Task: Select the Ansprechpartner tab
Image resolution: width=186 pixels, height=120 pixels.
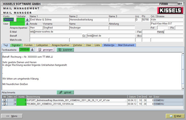Action: tap(60, 45)
